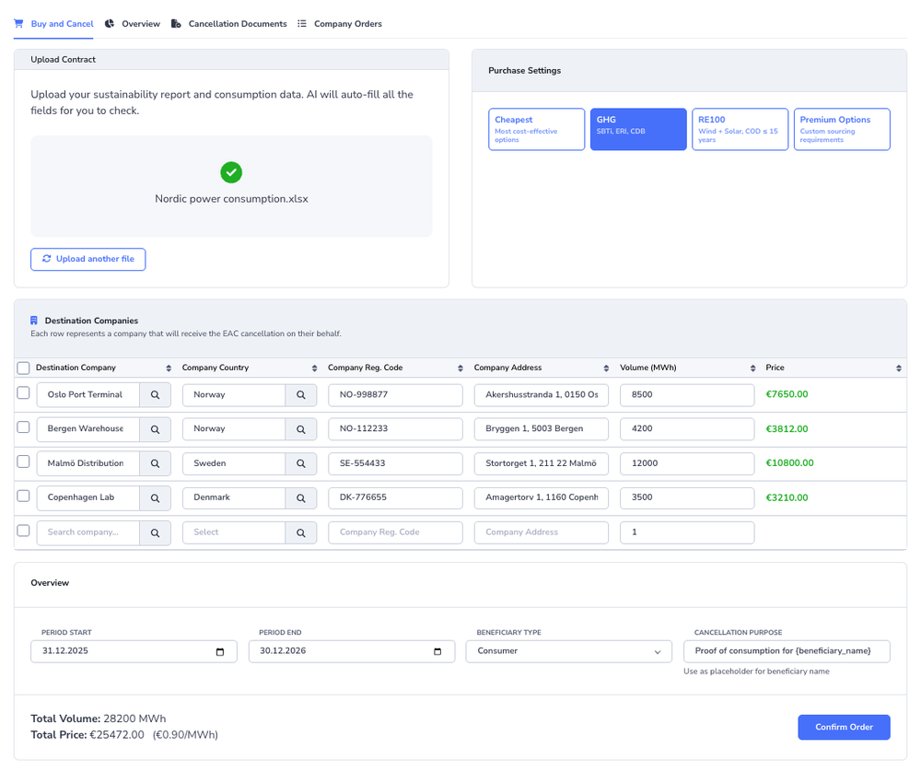This screenshot has height=771, width=921.
Task: Check the Bergen Warehouse row checkbox
Action: [x=24, y=427]
